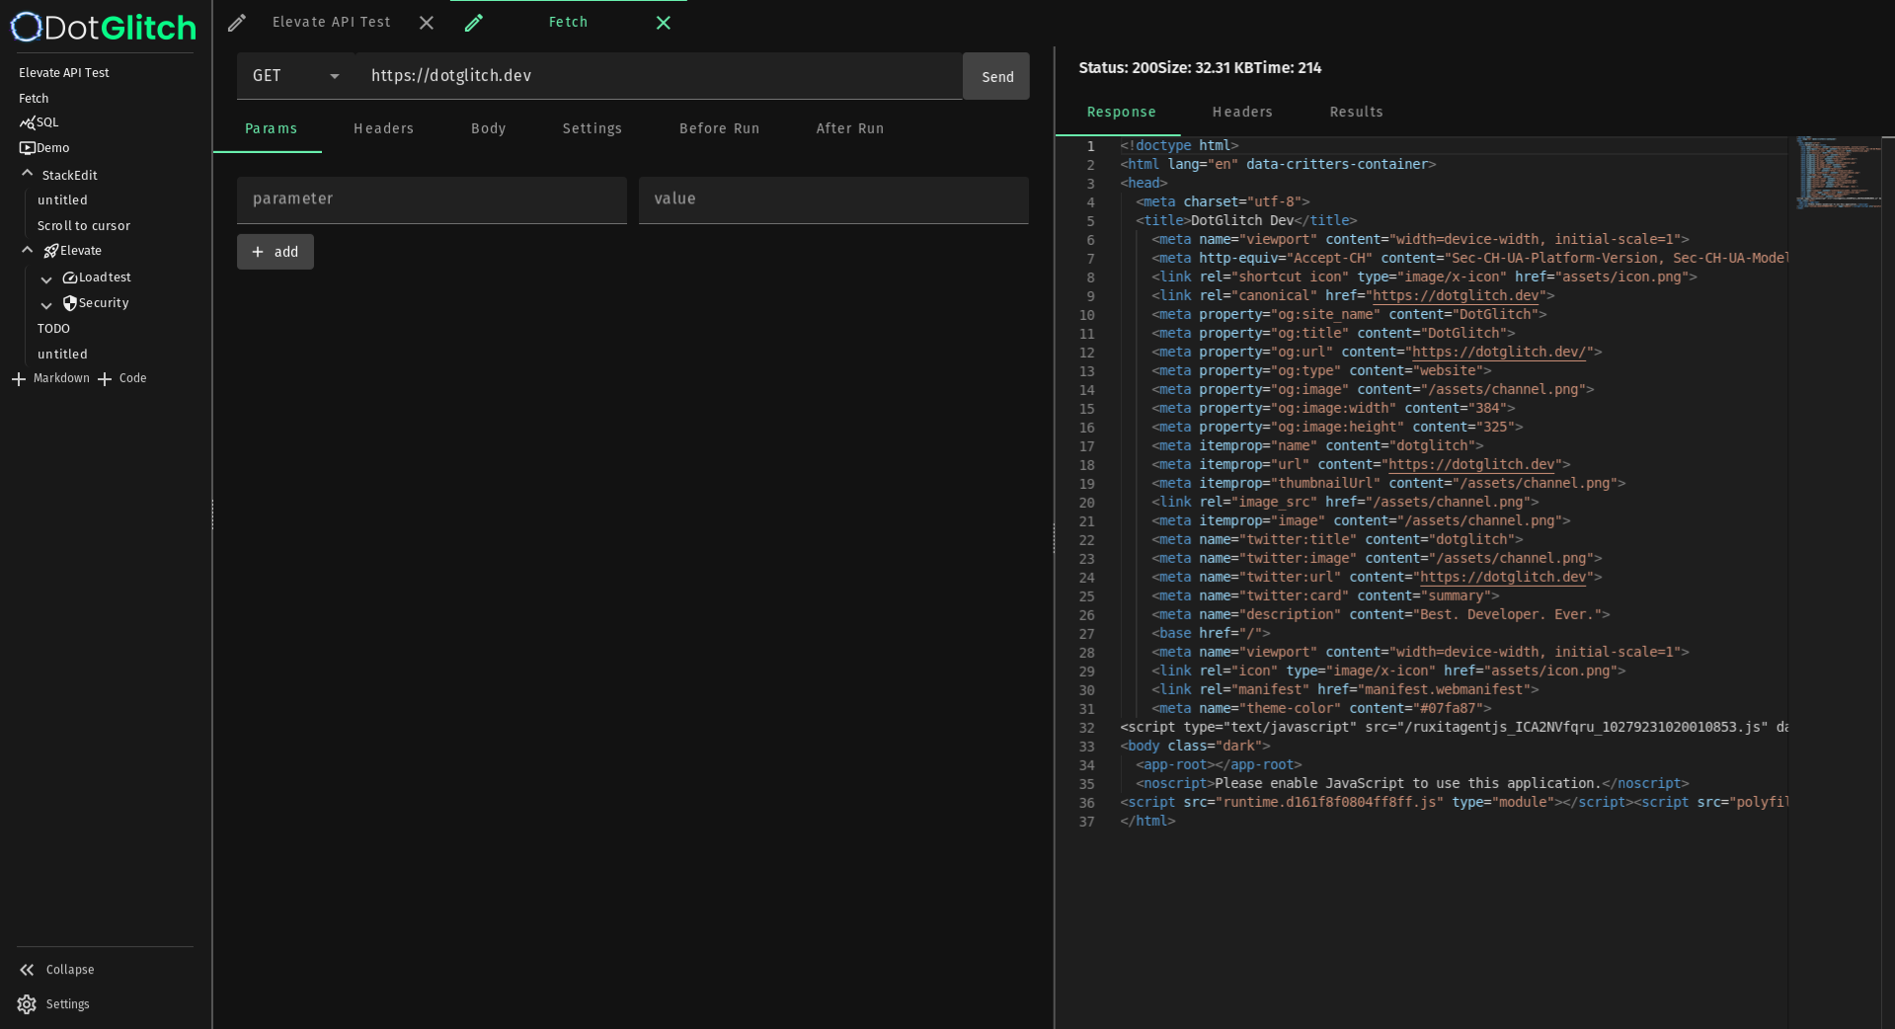The height and width of the screenshot is (1029, 1895).
Task: Select the Params tab
Action: pyautogui.click(x=271, y=128)
